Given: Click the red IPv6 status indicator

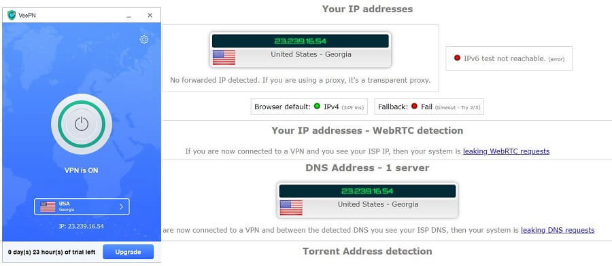Looking at the screenshot, I should 457,58.
